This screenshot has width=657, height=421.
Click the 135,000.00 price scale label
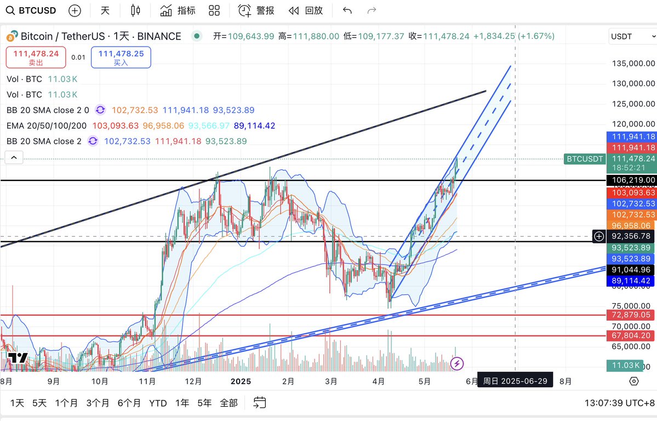pos(633,64)
